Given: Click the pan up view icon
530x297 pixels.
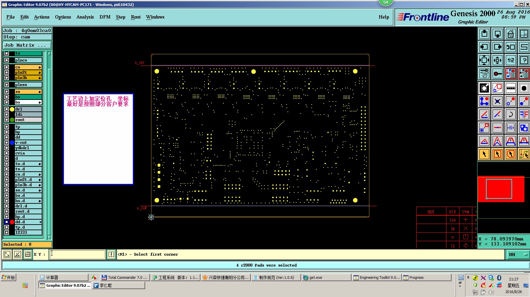Looking at the screenshot, I should (x=484, y=34).
